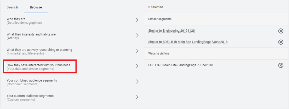Expand interacted with your business chevron
Screen dimensions: 289x109
click(x=137, y=66)
